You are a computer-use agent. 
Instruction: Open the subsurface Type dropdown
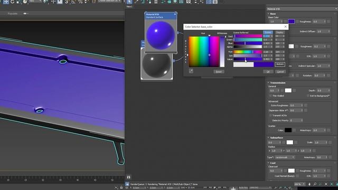285,157
